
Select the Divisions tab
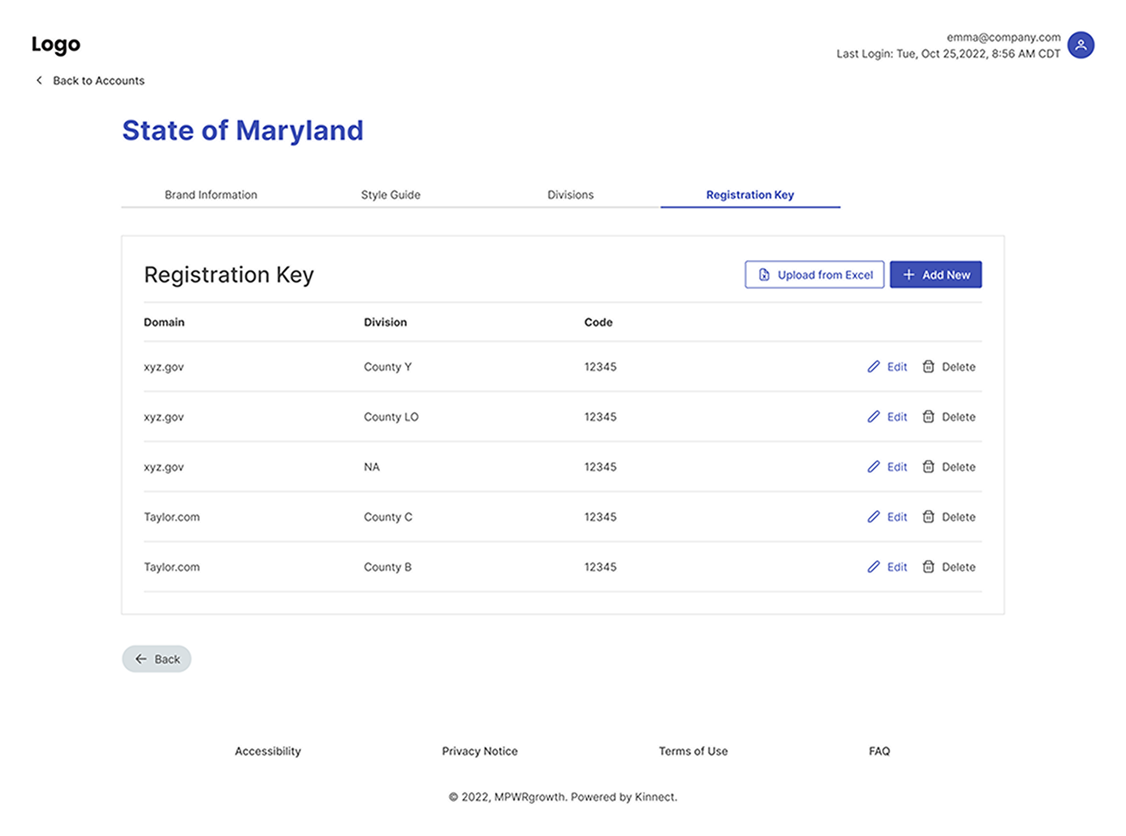570,195
